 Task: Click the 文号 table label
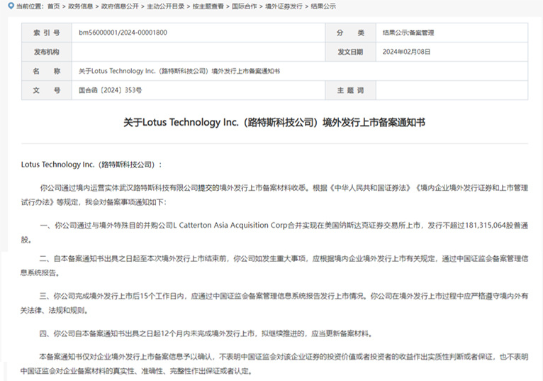point(47,91)
